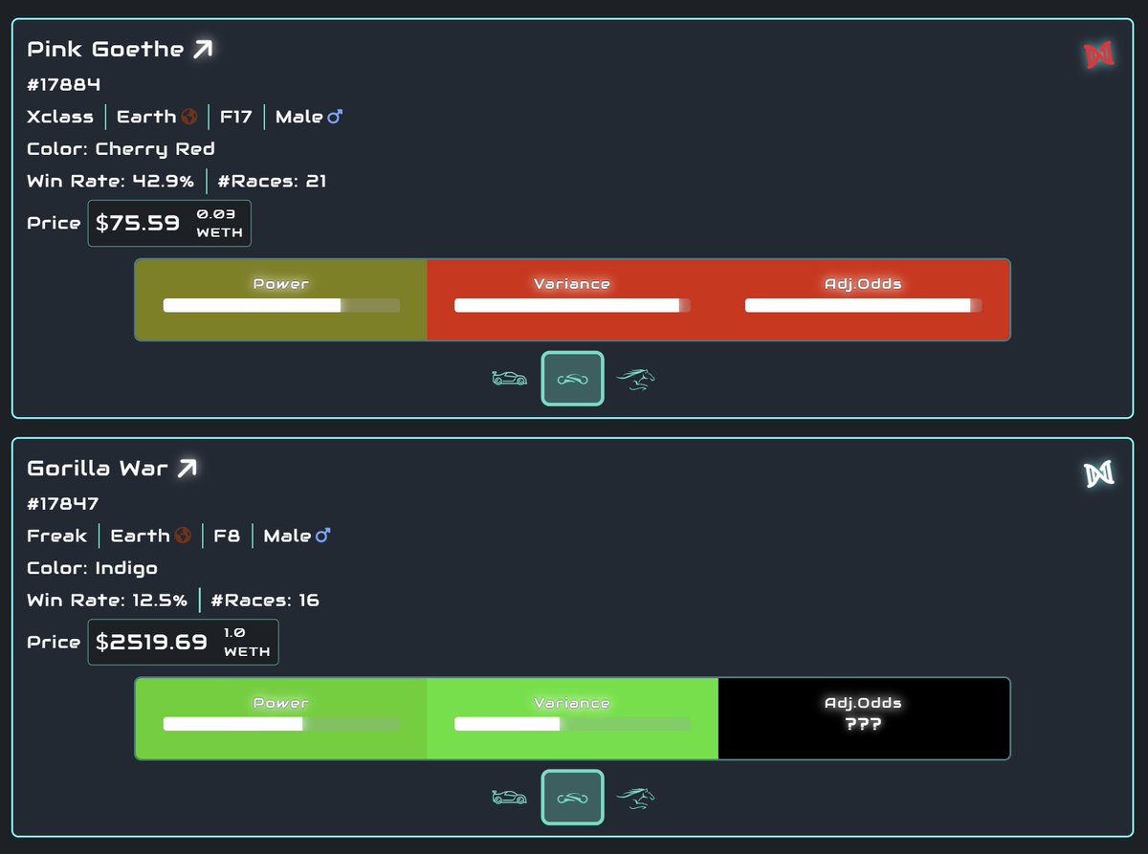Click Color: Cherry Red text
The image size is (1148, 854).
[x=121, y=148]
